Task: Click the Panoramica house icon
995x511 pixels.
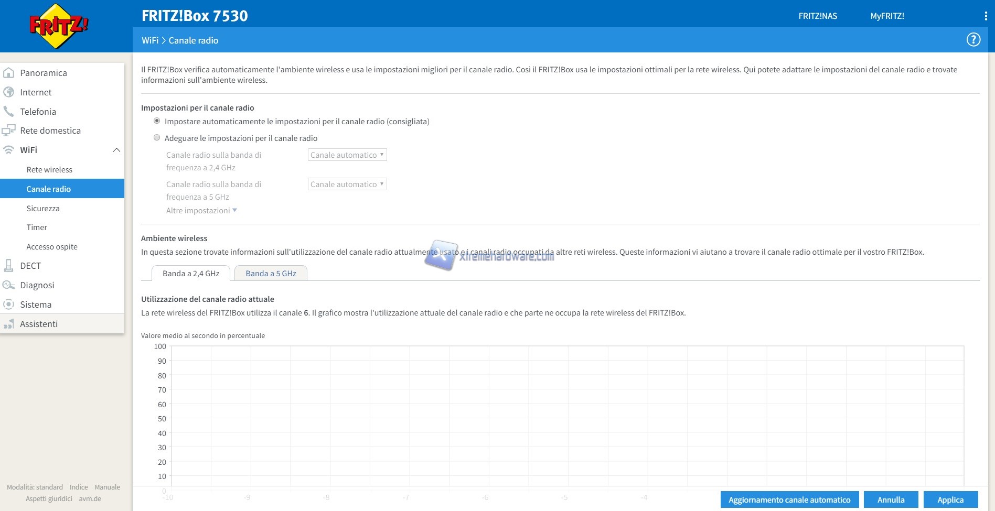Action: pyautogui.click(x=8, y=73)
